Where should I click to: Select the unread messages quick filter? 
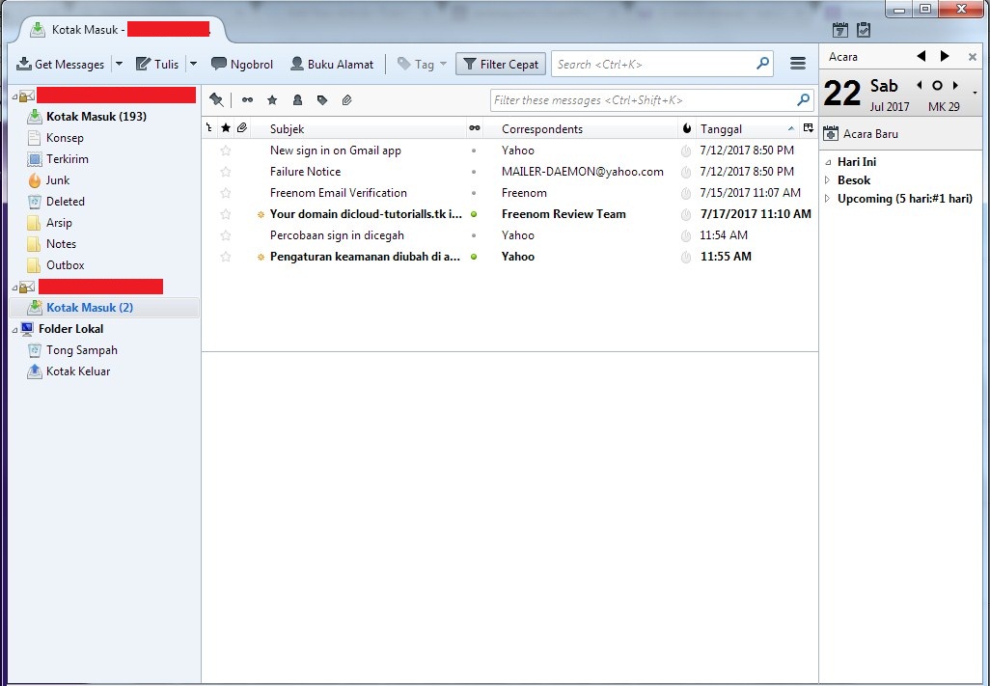pyautogui.click(x=247, y=99)
